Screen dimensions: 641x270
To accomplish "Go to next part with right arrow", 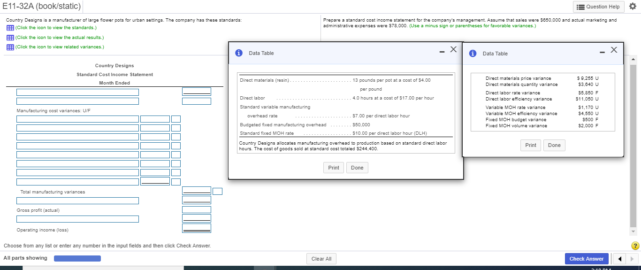I will pos(631,259).
